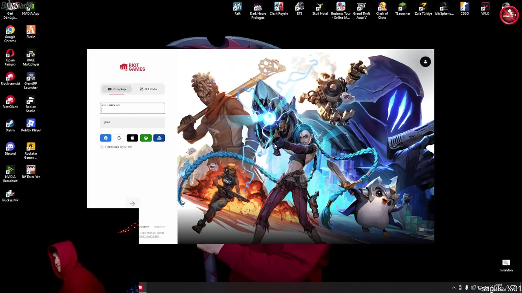Open GrandRP Launcher desktop shortcut

[31, 81]
